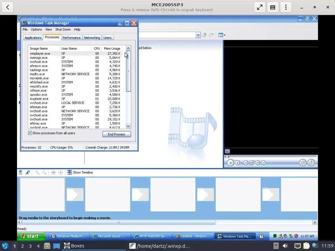The image size is (335, 251).
Task: Click Back button in preview monitor controls
Action: coord(246,163)
